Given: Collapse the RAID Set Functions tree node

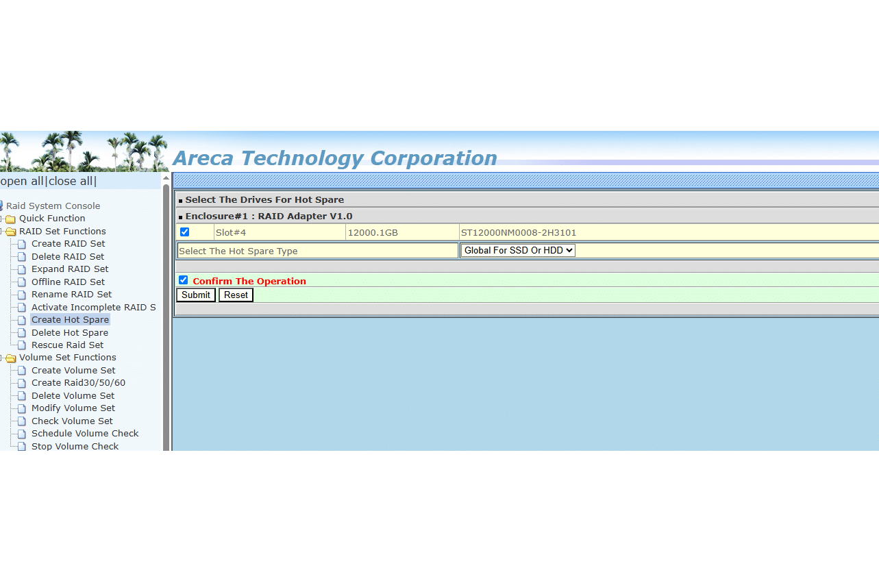Looking at the screenshot, I should tap(2, 232).
